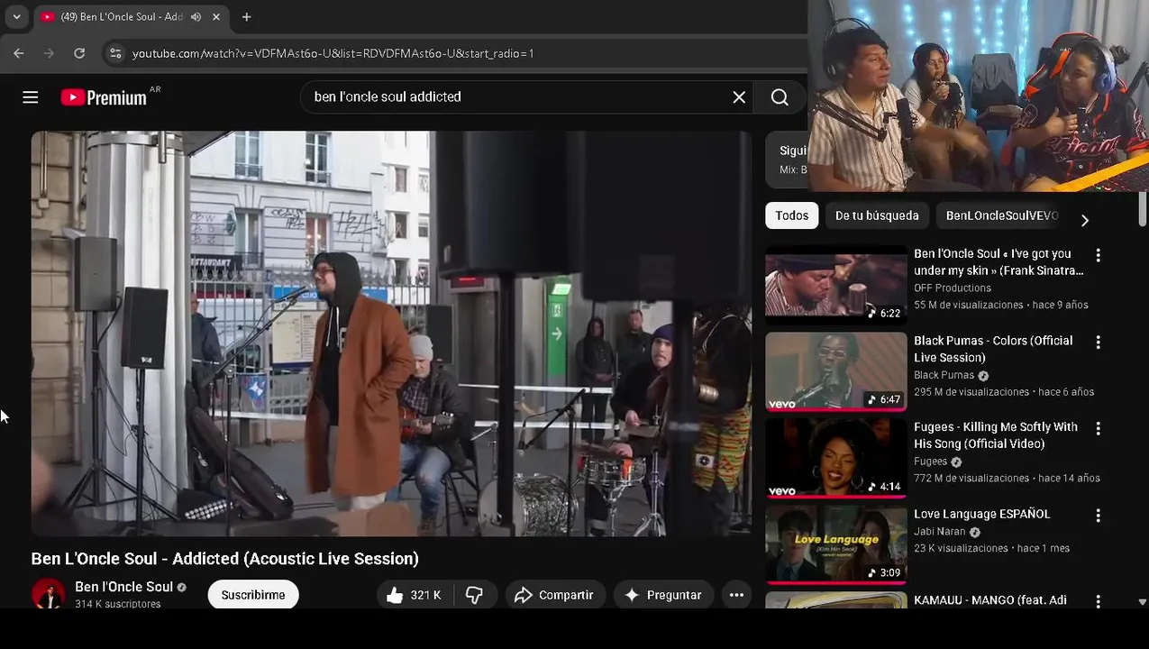Open options for I've got you under my skin
Viewport: 1149px width, 649px height.
pyautogui.click(x=1098, y=256)
